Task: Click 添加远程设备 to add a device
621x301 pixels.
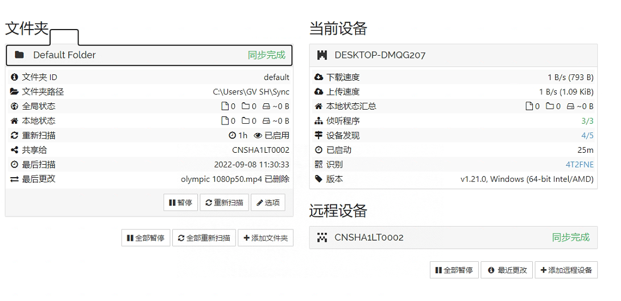Action: tap(566, 270)
